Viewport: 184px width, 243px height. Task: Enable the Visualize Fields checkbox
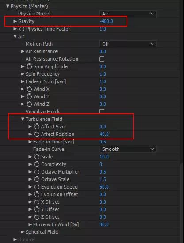click(102, 112)
